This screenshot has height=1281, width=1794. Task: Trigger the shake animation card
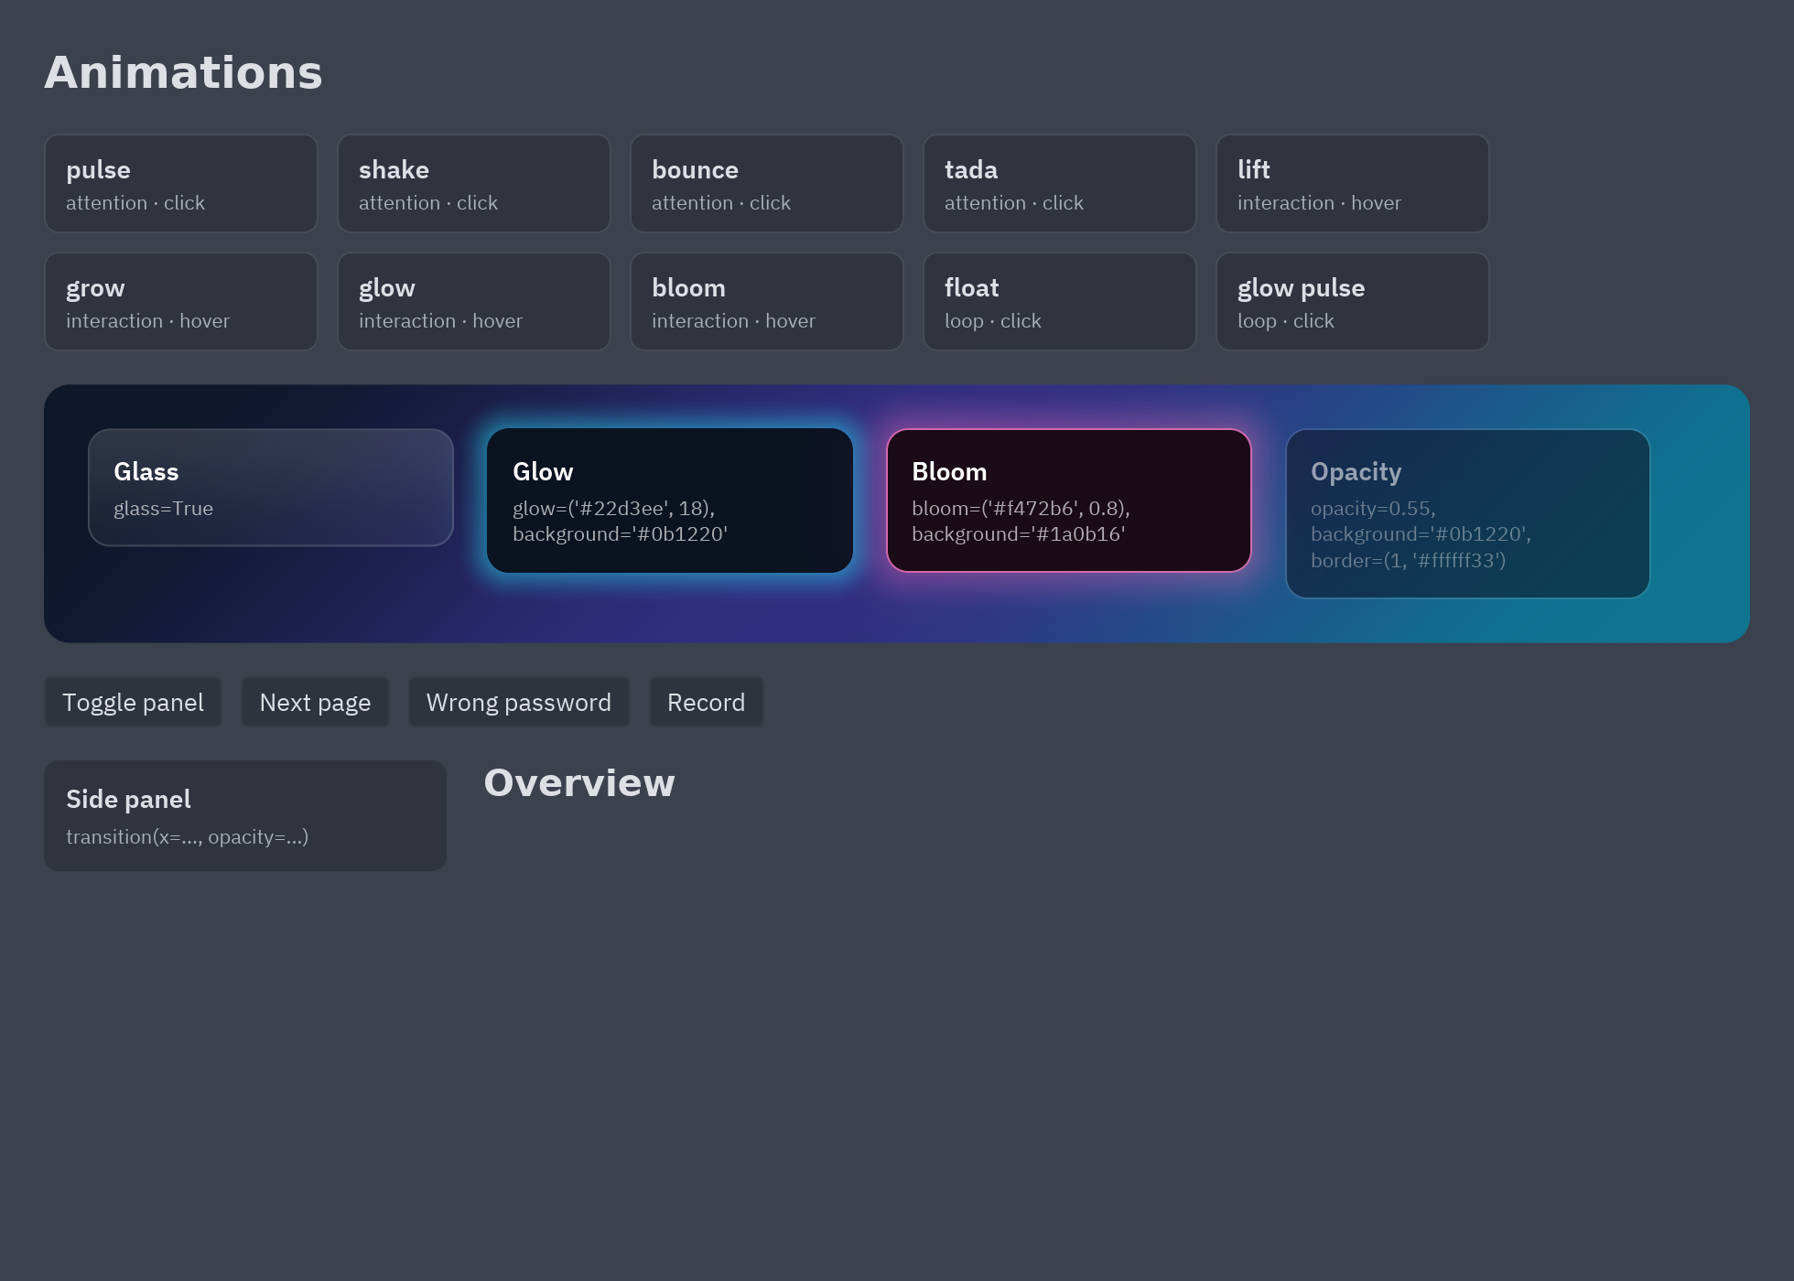point(474,184)
